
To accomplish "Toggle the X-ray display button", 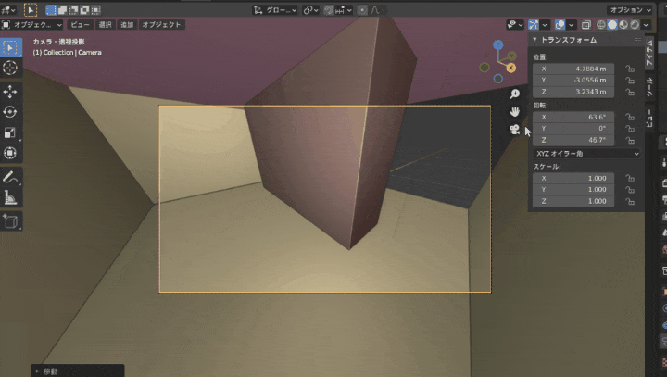I will (x=586, y=24).
